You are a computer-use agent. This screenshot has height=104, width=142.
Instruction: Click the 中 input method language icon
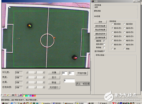pos(5,95)
